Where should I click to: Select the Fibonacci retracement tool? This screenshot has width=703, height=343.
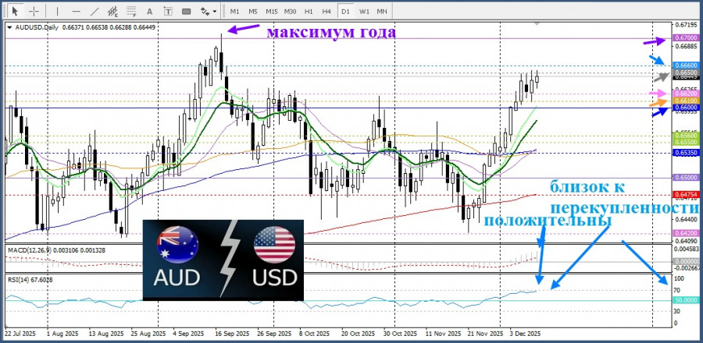point(131,11)
